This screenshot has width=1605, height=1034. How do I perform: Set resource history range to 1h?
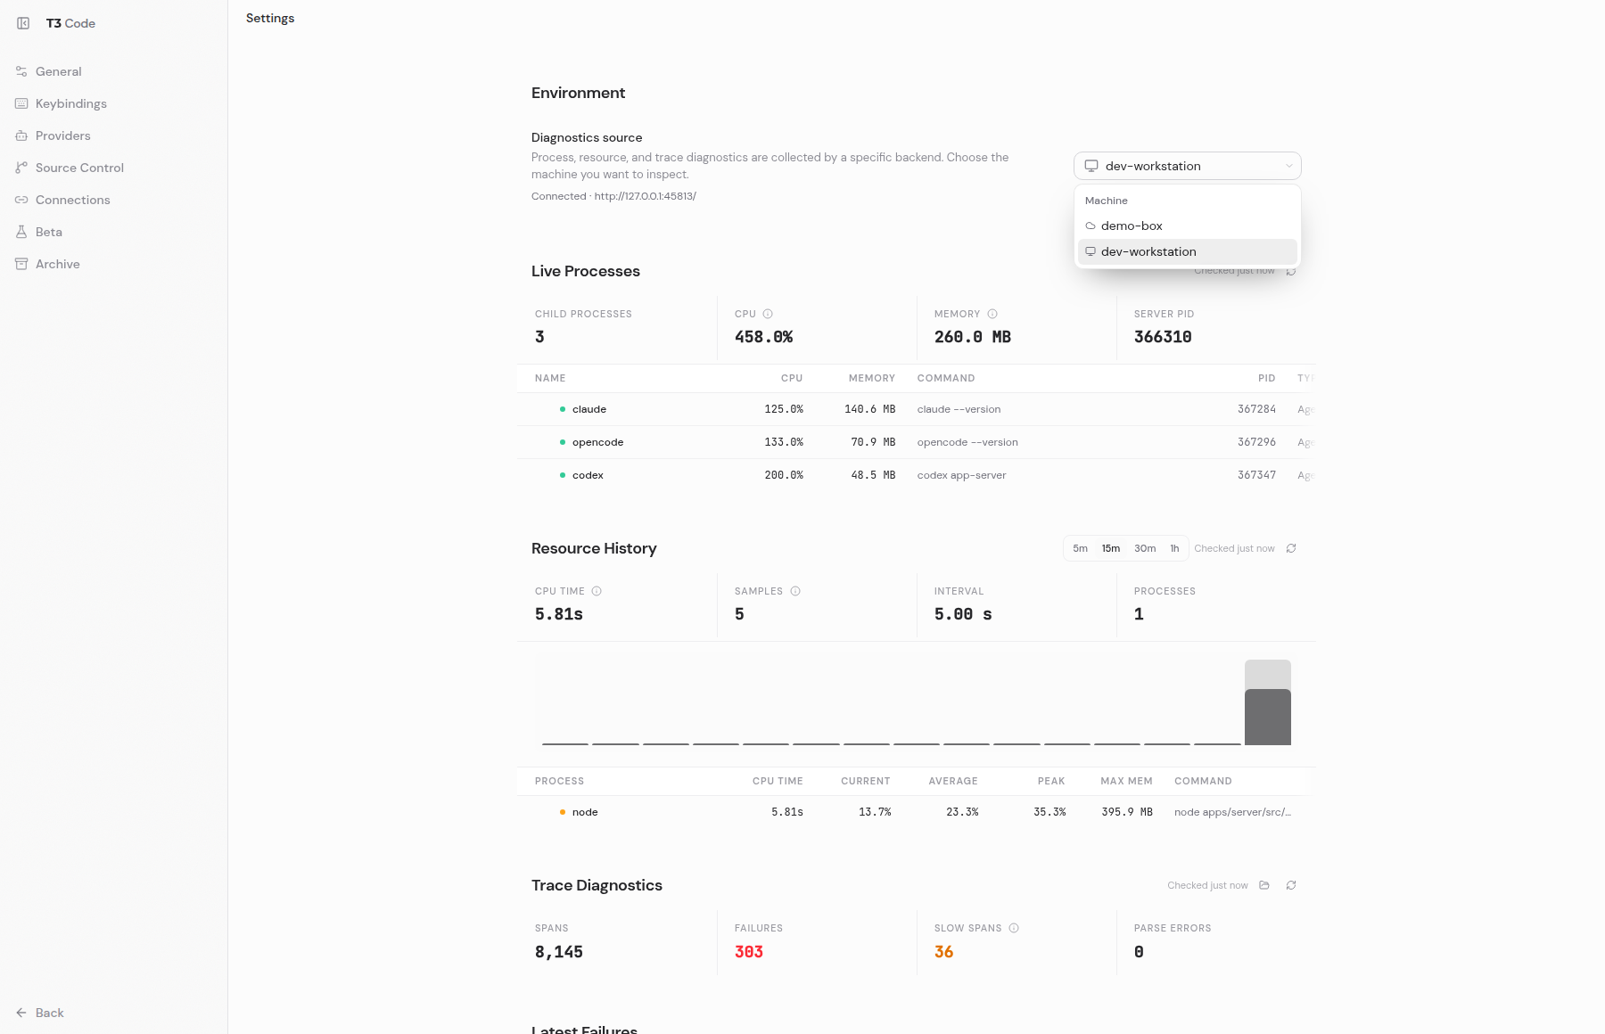pyautogui.click(x=1174, y=548)
